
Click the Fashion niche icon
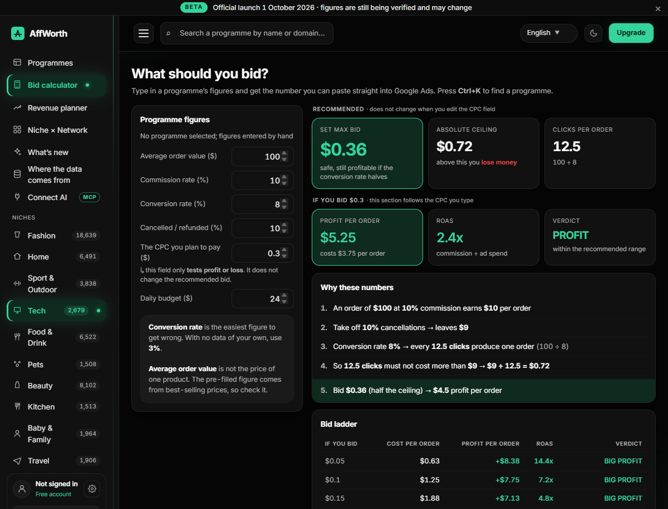click(x=17, y=236)
